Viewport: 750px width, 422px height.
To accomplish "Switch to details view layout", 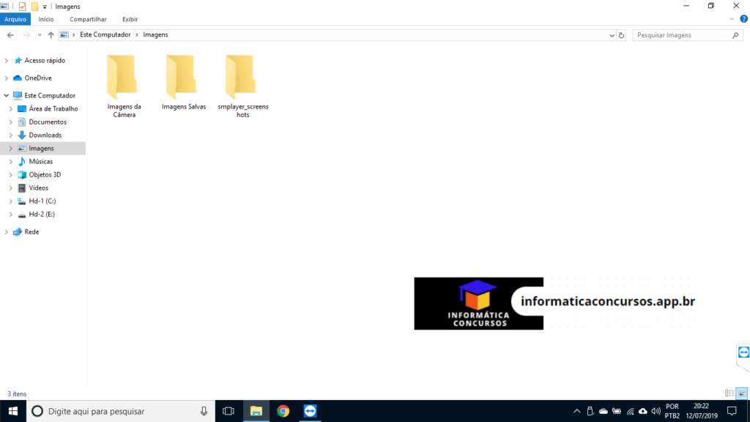I will click(x=729, y=393).
